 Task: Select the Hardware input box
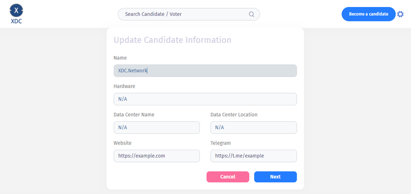[x=205, y=99]
